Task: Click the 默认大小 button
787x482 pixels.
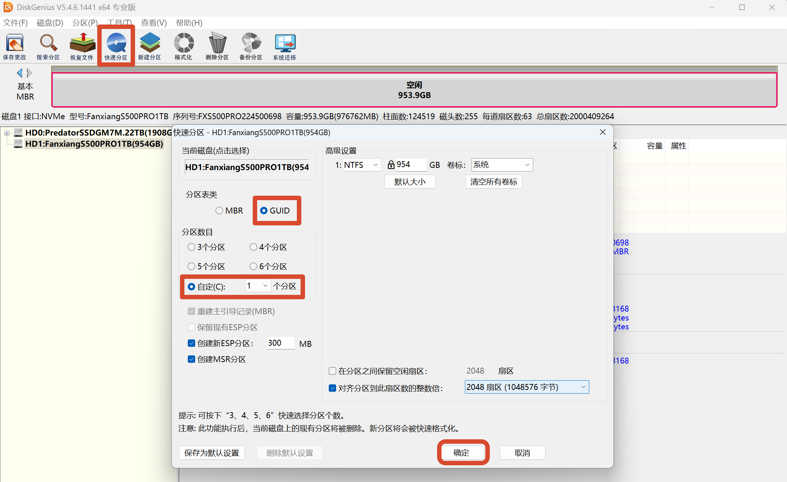Action: pos(410,182)
